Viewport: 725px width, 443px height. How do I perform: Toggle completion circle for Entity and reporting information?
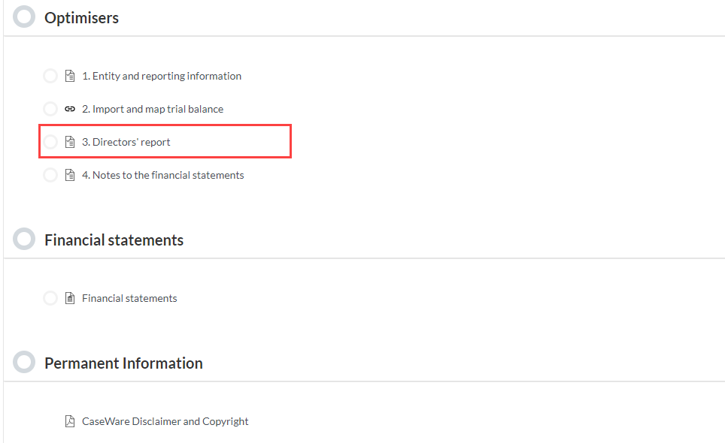50,76
